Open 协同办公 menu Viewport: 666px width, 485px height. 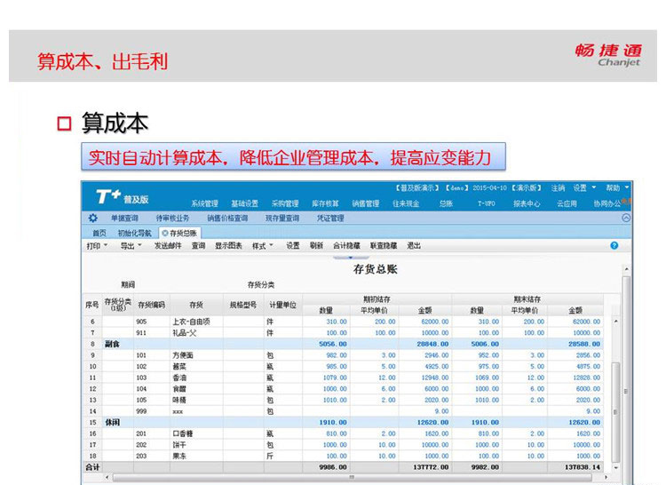(607, 203)
